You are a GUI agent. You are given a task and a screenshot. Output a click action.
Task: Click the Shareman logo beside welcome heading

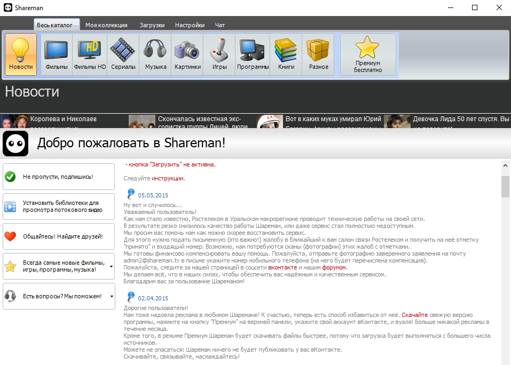pos(15,144)
